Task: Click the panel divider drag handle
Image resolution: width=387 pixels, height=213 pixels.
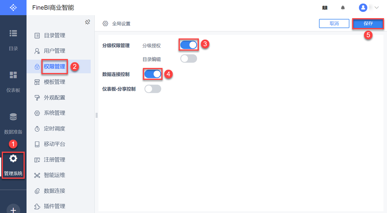Action: tap(96, 115)
